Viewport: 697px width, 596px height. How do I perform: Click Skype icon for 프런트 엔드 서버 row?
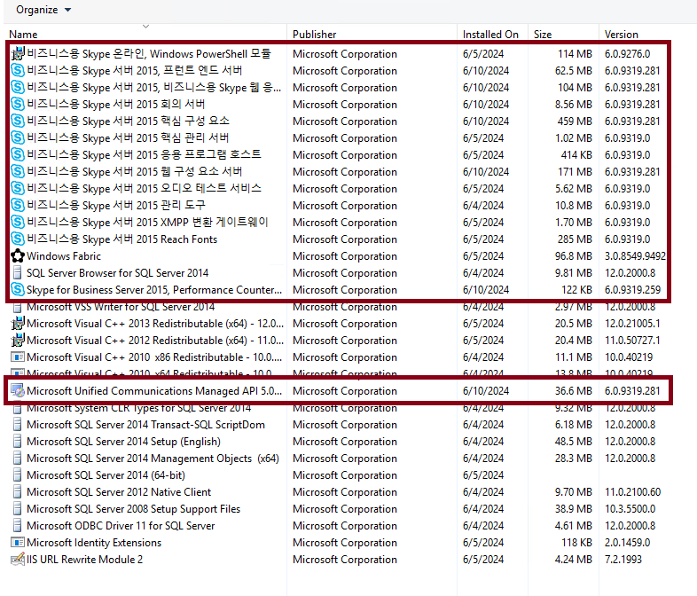pos(18,71)
